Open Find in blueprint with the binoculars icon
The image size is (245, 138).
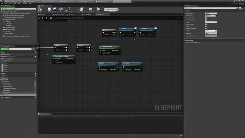[61, 9]
